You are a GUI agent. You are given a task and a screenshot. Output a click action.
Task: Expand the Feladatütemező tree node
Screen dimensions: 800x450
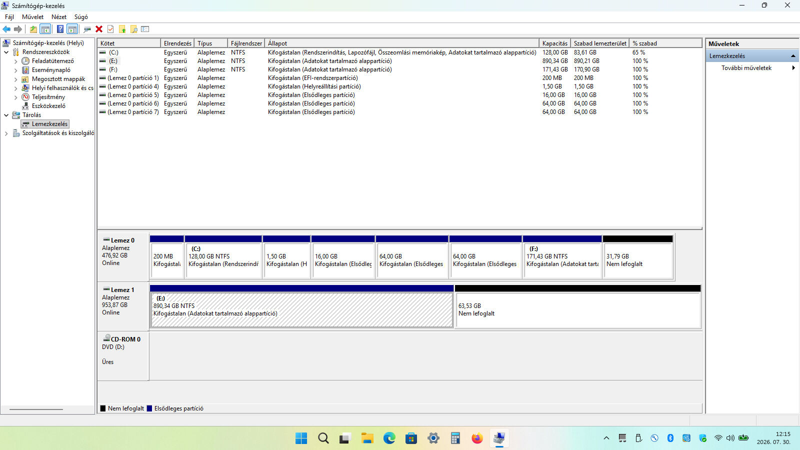(x=15, y=61)
